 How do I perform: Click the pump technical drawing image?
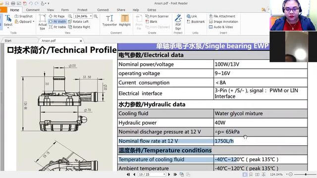coord(64,115)
